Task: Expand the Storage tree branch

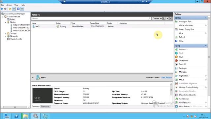Action: [x=6, y=33]
